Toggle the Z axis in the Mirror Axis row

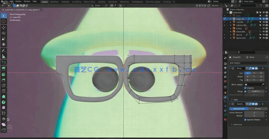click(261, 73)
